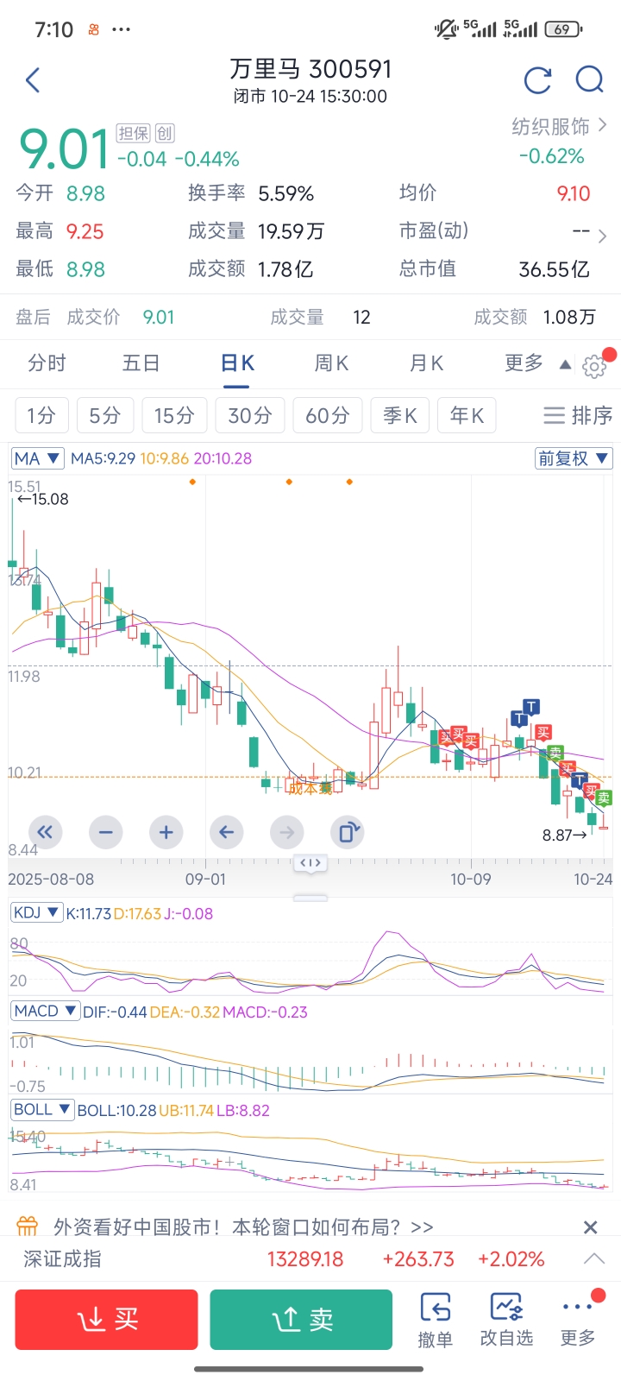
Task: Expand the 更多 chart period menu
Action: 536,363
